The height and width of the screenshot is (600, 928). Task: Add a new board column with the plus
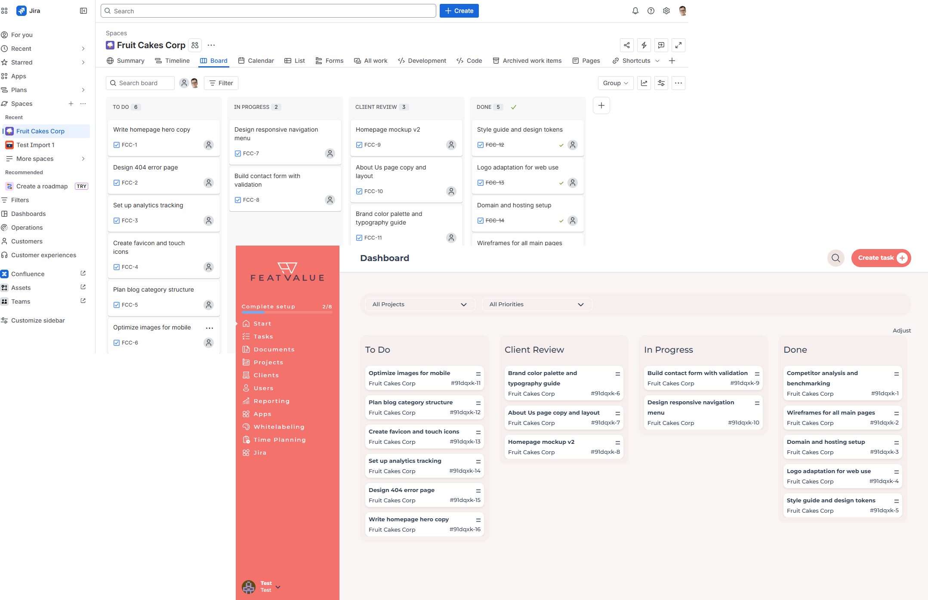pyautogui.click(x=601, y=105)
